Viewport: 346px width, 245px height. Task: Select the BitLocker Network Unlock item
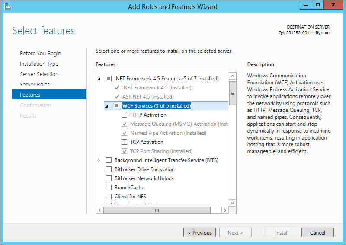(x=144, y=178)
